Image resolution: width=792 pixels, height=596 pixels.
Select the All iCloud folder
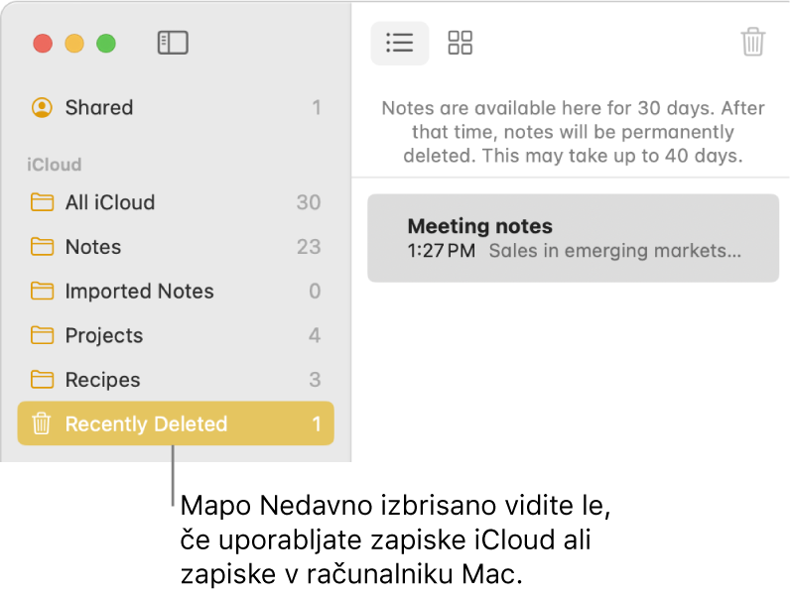pos(176,202)
